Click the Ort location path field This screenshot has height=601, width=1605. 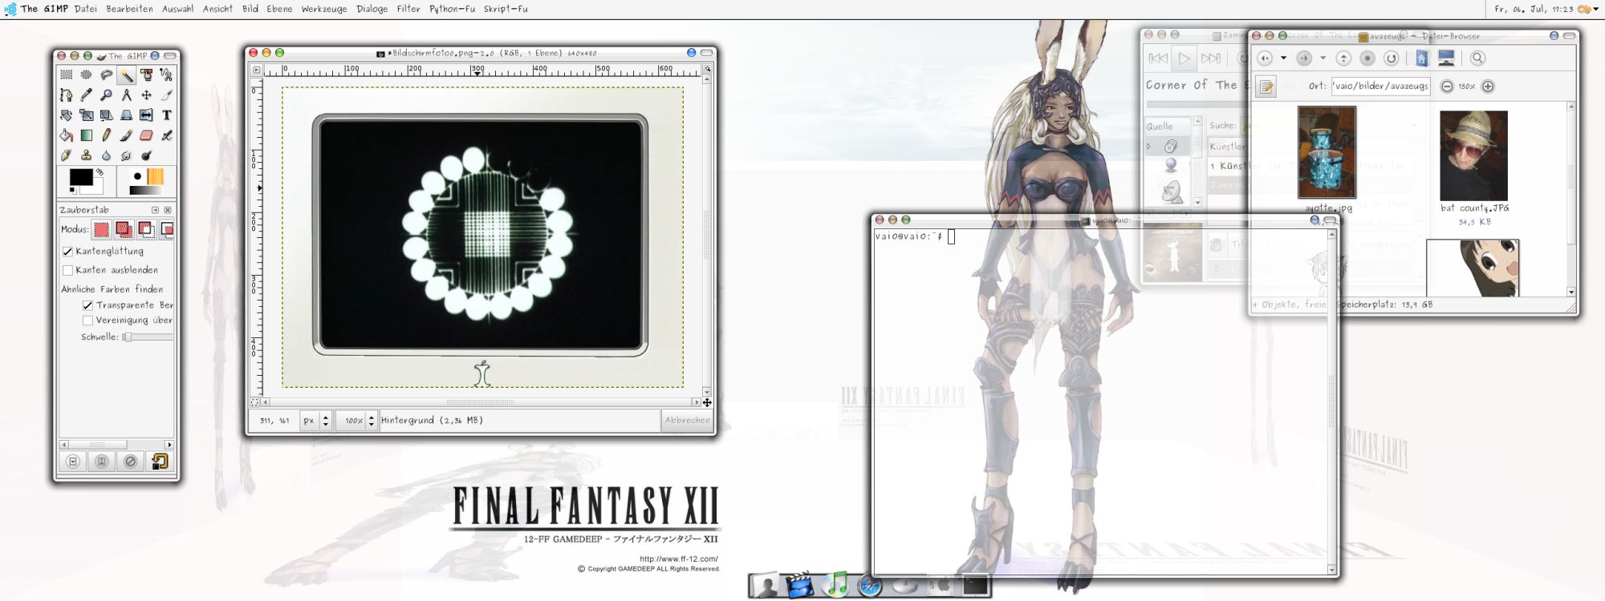[1381, 87]
